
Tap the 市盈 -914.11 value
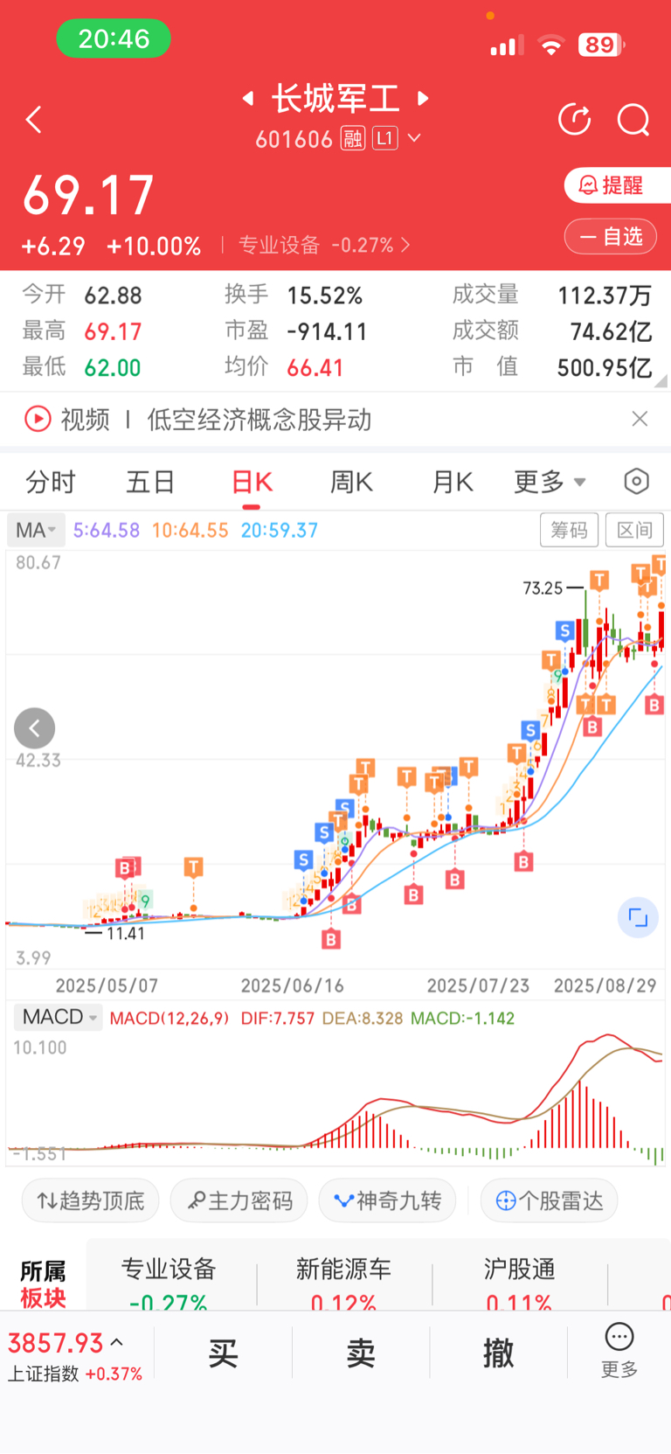pos(328,332)
